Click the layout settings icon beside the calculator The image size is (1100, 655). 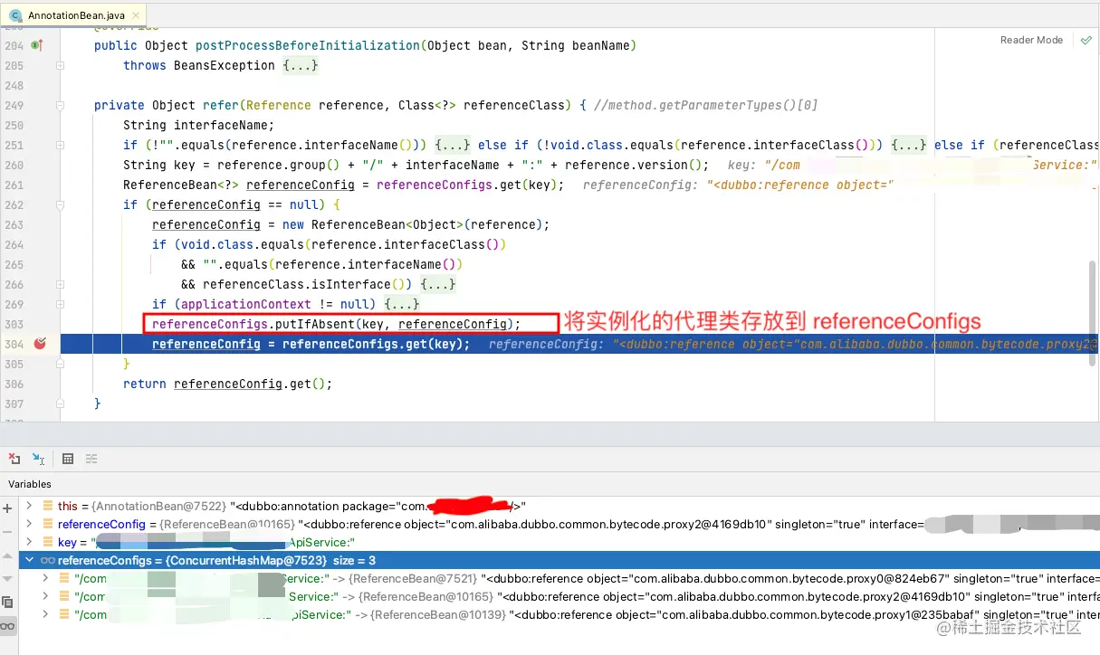pos(91,459)
